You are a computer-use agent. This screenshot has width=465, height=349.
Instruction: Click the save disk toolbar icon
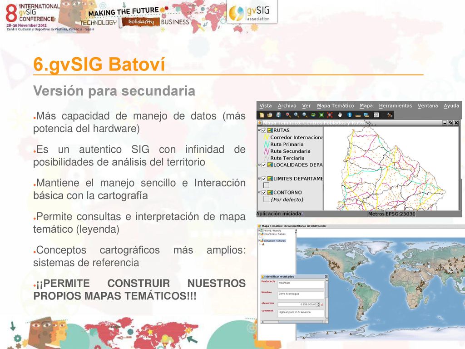(x=278, y=115)
